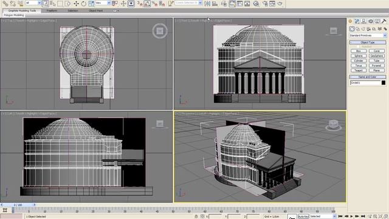This screenshot has width=389, height=219.
Task: Click the Plane primitive button
Action: pyautogui.click(x=377, y=71)
